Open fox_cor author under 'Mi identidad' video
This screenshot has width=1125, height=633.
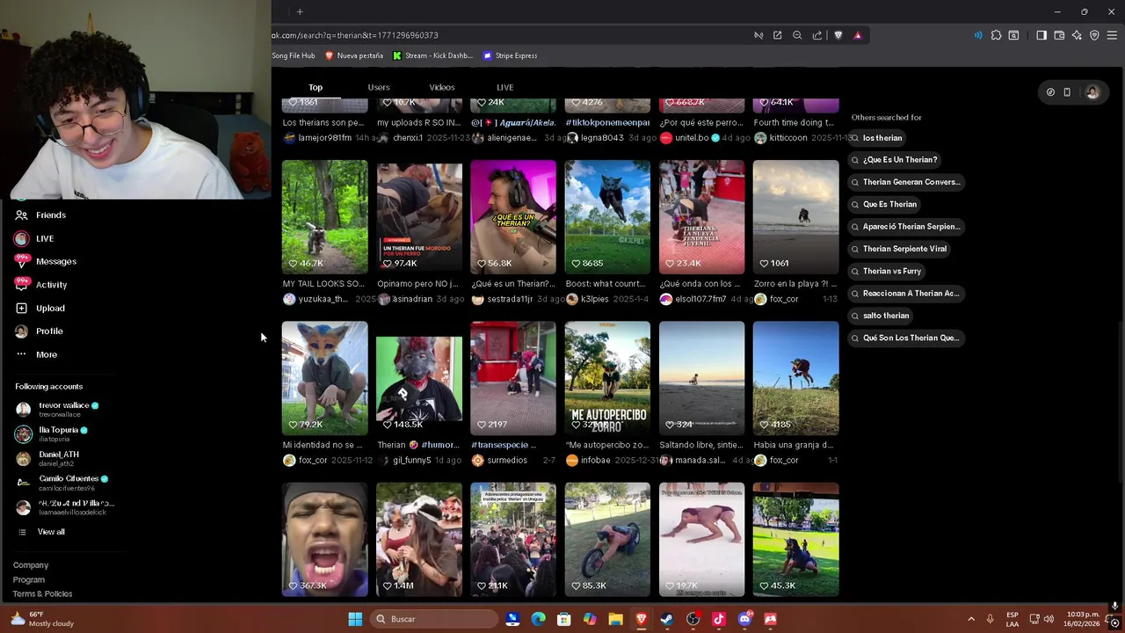(313, 460)
